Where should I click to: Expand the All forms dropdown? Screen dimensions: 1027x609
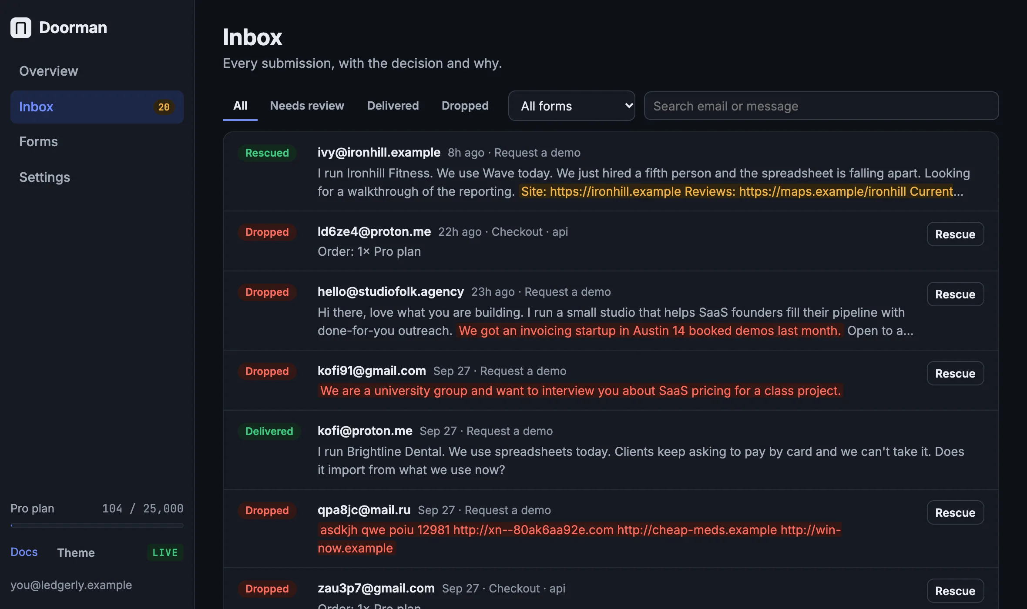571,106
